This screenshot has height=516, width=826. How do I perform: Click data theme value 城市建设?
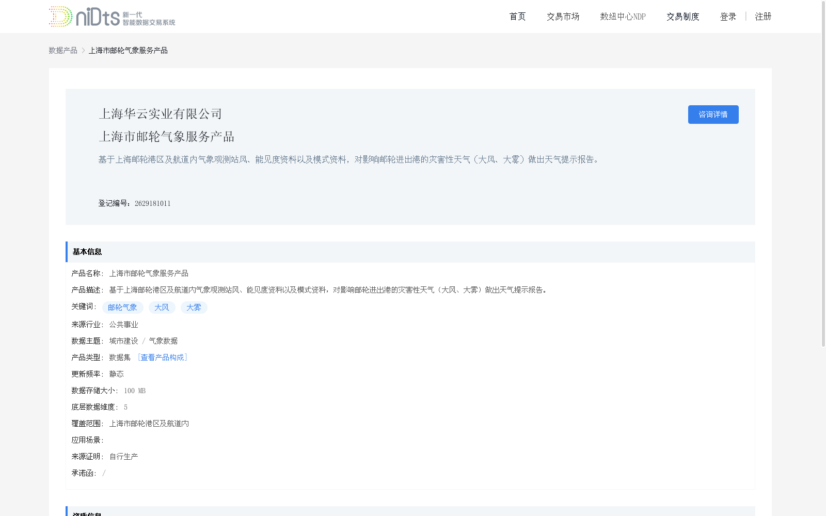[123, 341]
